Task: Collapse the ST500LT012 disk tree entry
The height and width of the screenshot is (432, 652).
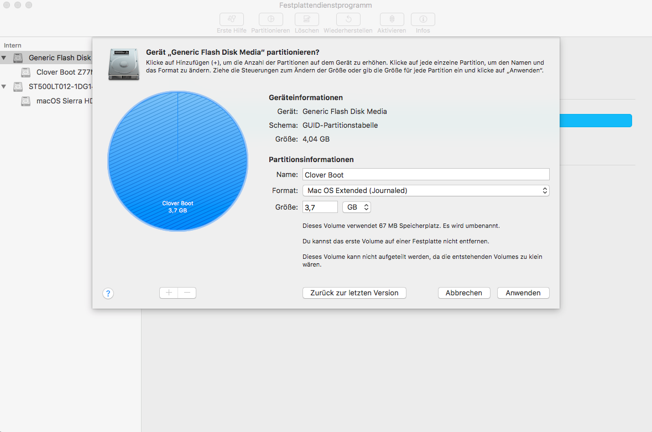Action: [4, 86]
